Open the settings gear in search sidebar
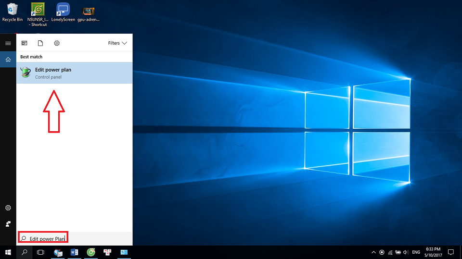Viewport: 462px width, 259px height. [x=8, y=208]
